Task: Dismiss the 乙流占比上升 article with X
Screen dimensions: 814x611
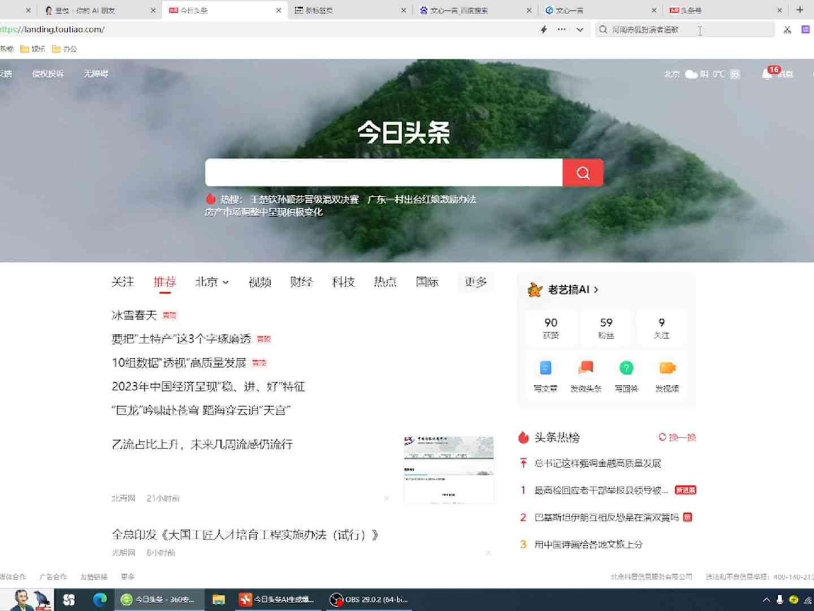Action: click(387, 498)
